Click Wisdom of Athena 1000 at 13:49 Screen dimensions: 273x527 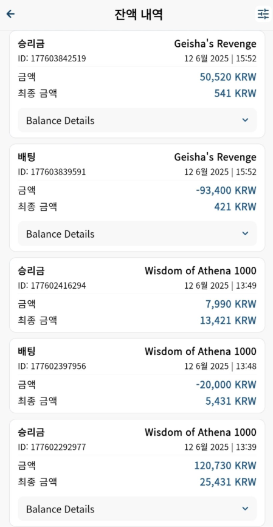201,271
